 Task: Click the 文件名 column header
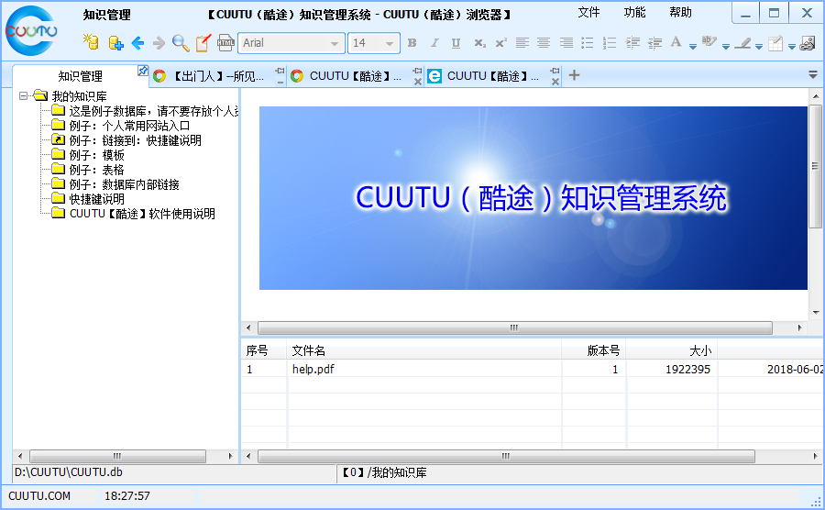coord(423,350)
